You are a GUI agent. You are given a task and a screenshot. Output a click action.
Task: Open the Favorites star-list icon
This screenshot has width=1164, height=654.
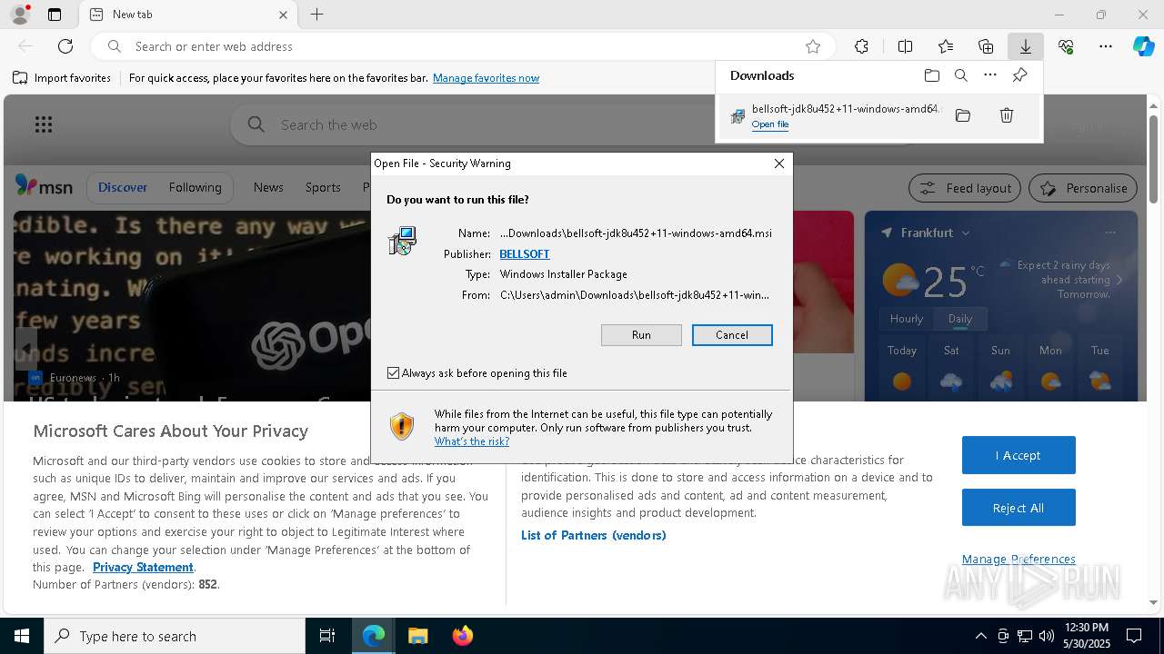tap(946, 46)
